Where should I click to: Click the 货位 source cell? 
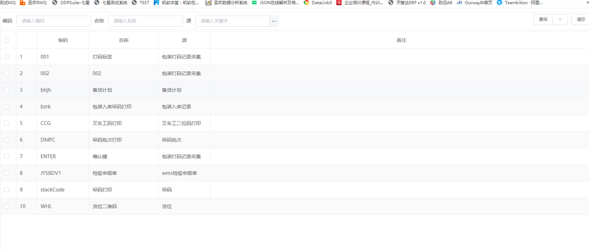pos(185,206)
